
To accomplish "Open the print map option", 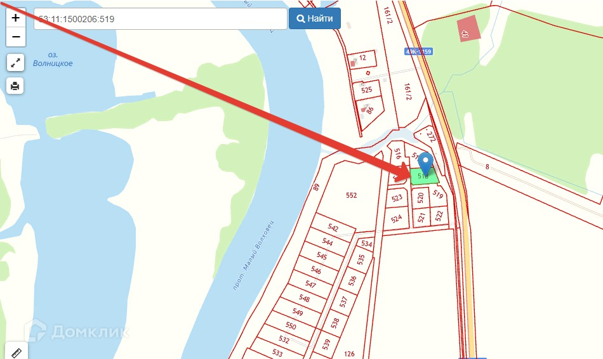I will 15,86.
